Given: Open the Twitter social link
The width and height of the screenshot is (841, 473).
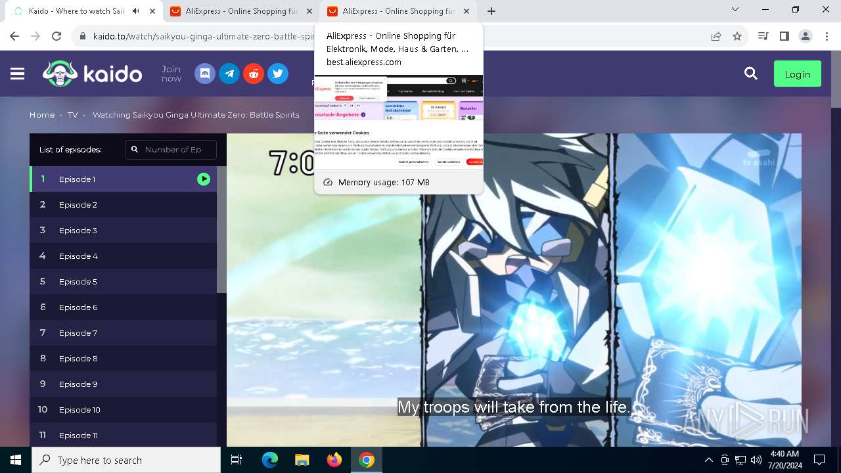Looking at the screenshot, I should coord(278,74).
